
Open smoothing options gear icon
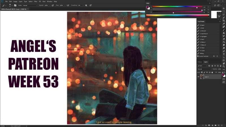click(86, 5)
